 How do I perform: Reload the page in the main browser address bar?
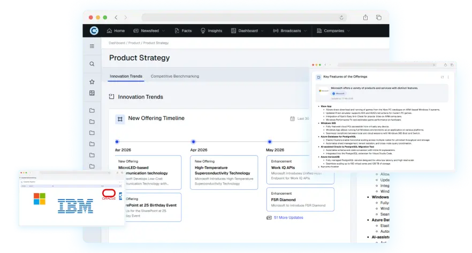341,18
